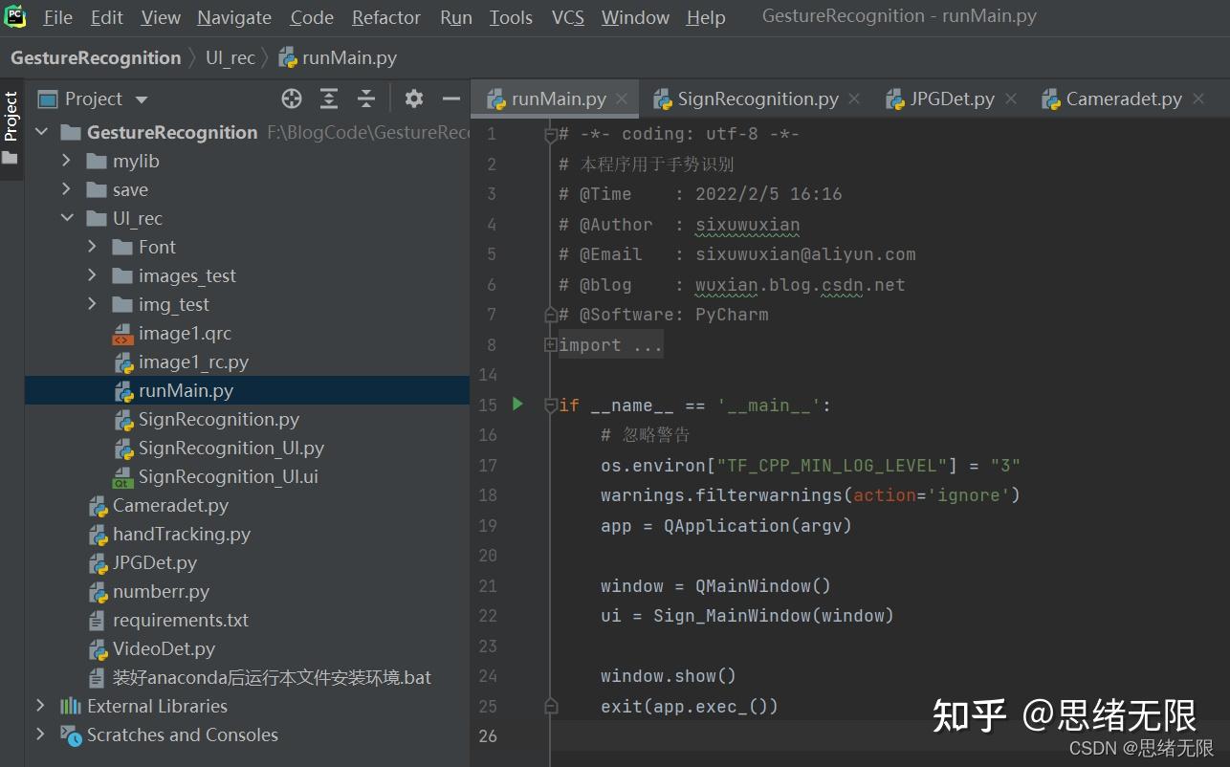
Task: Select numberr.py in project tree
Action: (161, 592)
